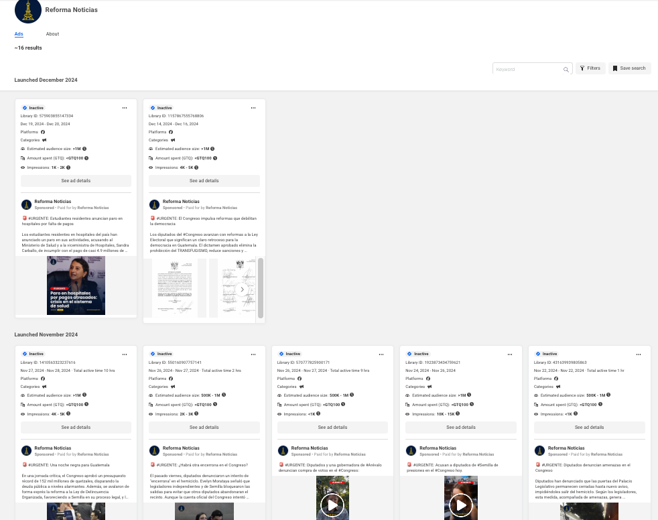
Task: Open three-dot menu on ad ID 550160907757141
Action: 253,354
